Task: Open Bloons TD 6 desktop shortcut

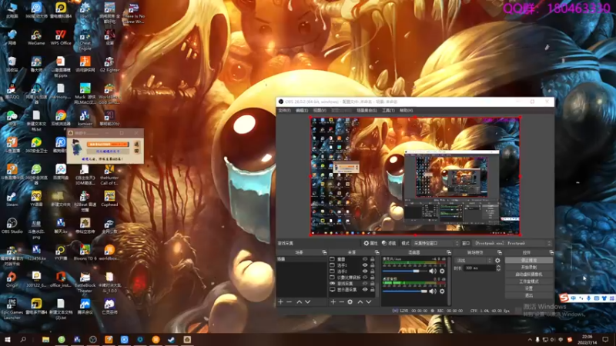Action: tap(85, 253)
